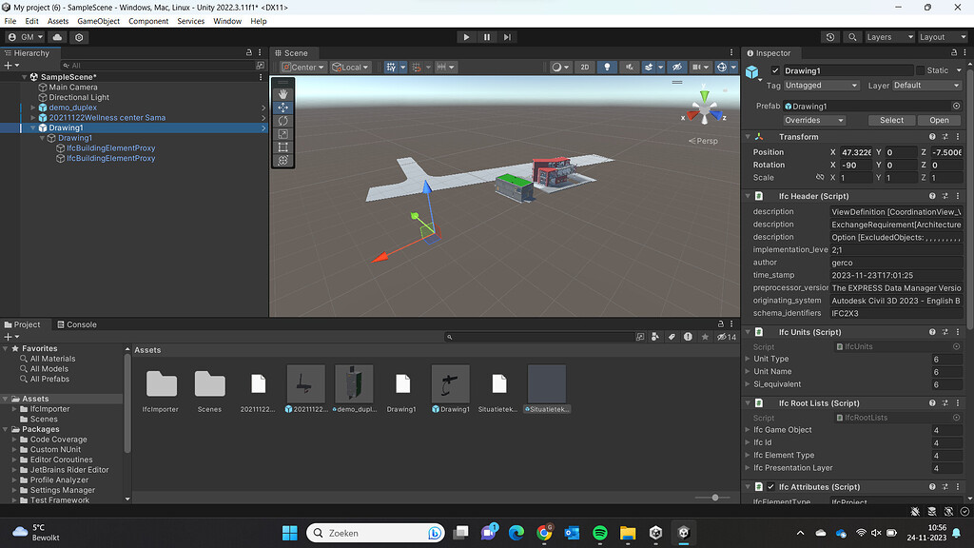This screenshot has height=548, width=974.
Task: Activate the Rotate tool
Action: pos(282,121)
